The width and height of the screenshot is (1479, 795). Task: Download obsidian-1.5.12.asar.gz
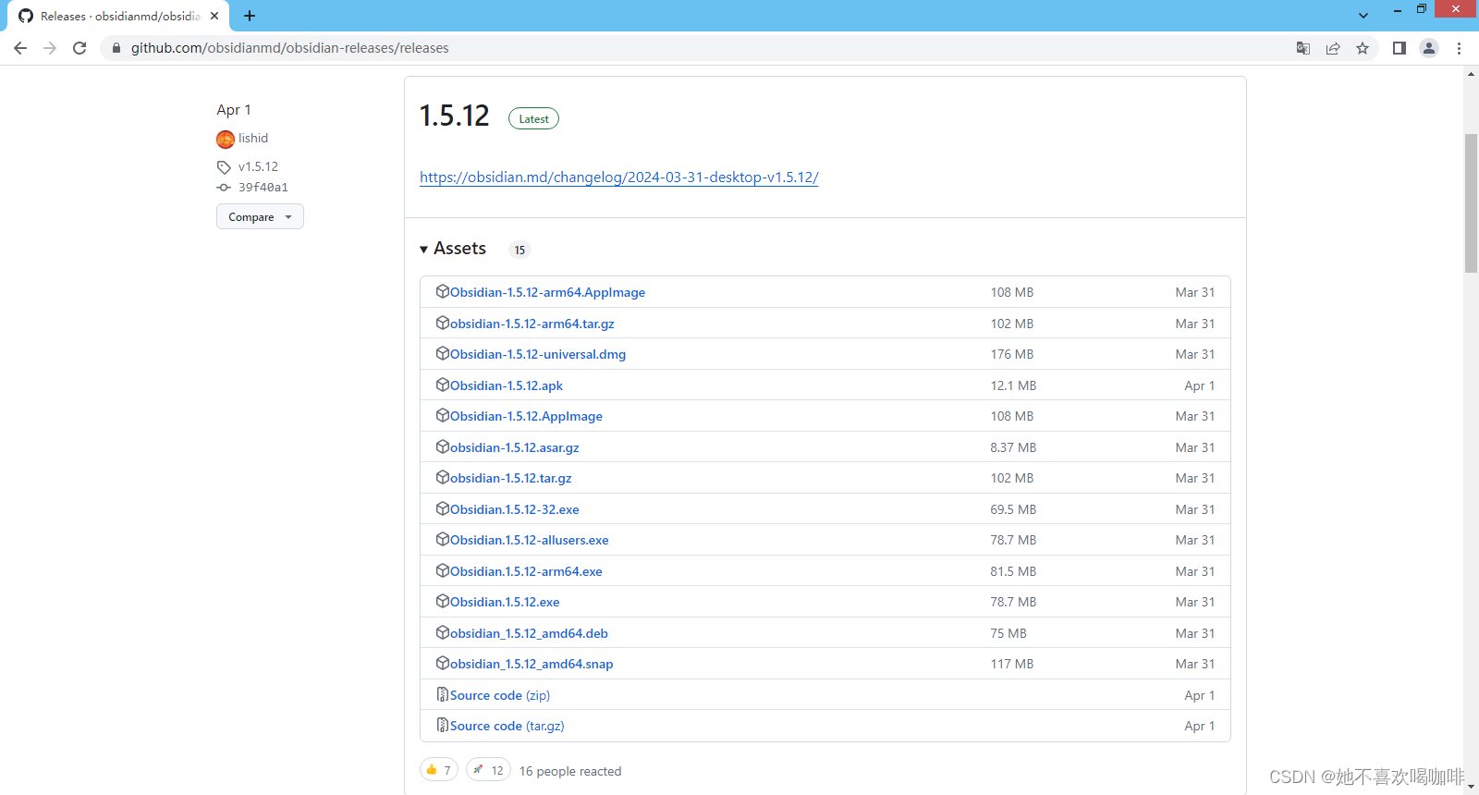pyautogui.click(x=515, y=447)
